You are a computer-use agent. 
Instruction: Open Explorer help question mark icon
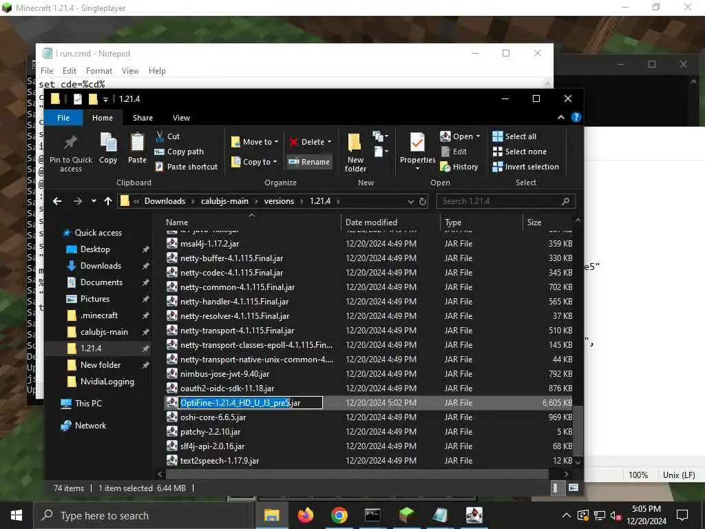pyautogui.click(x=576, y=117)
